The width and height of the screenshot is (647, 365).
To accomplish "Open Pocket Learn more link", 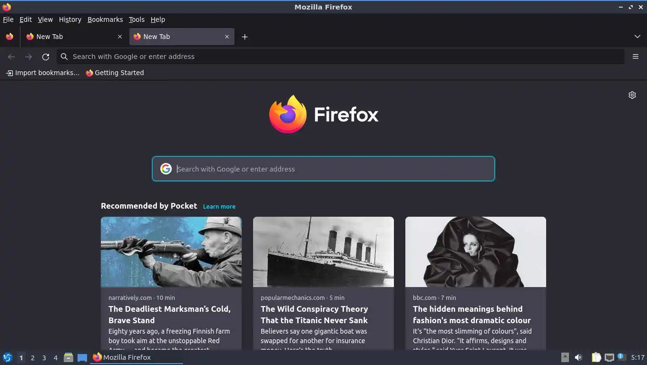I will tap(219, 206).
